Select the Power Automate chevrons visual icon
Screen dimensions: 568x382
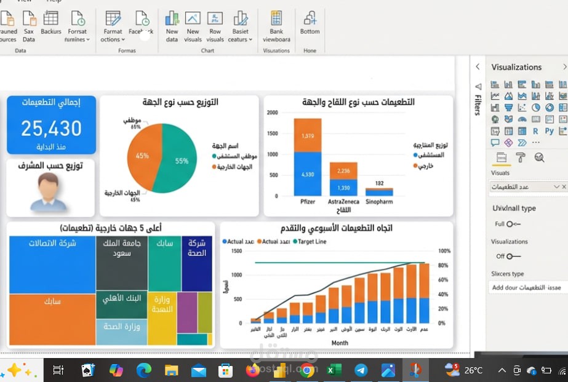pyautogui.click(x=522, y=143)
